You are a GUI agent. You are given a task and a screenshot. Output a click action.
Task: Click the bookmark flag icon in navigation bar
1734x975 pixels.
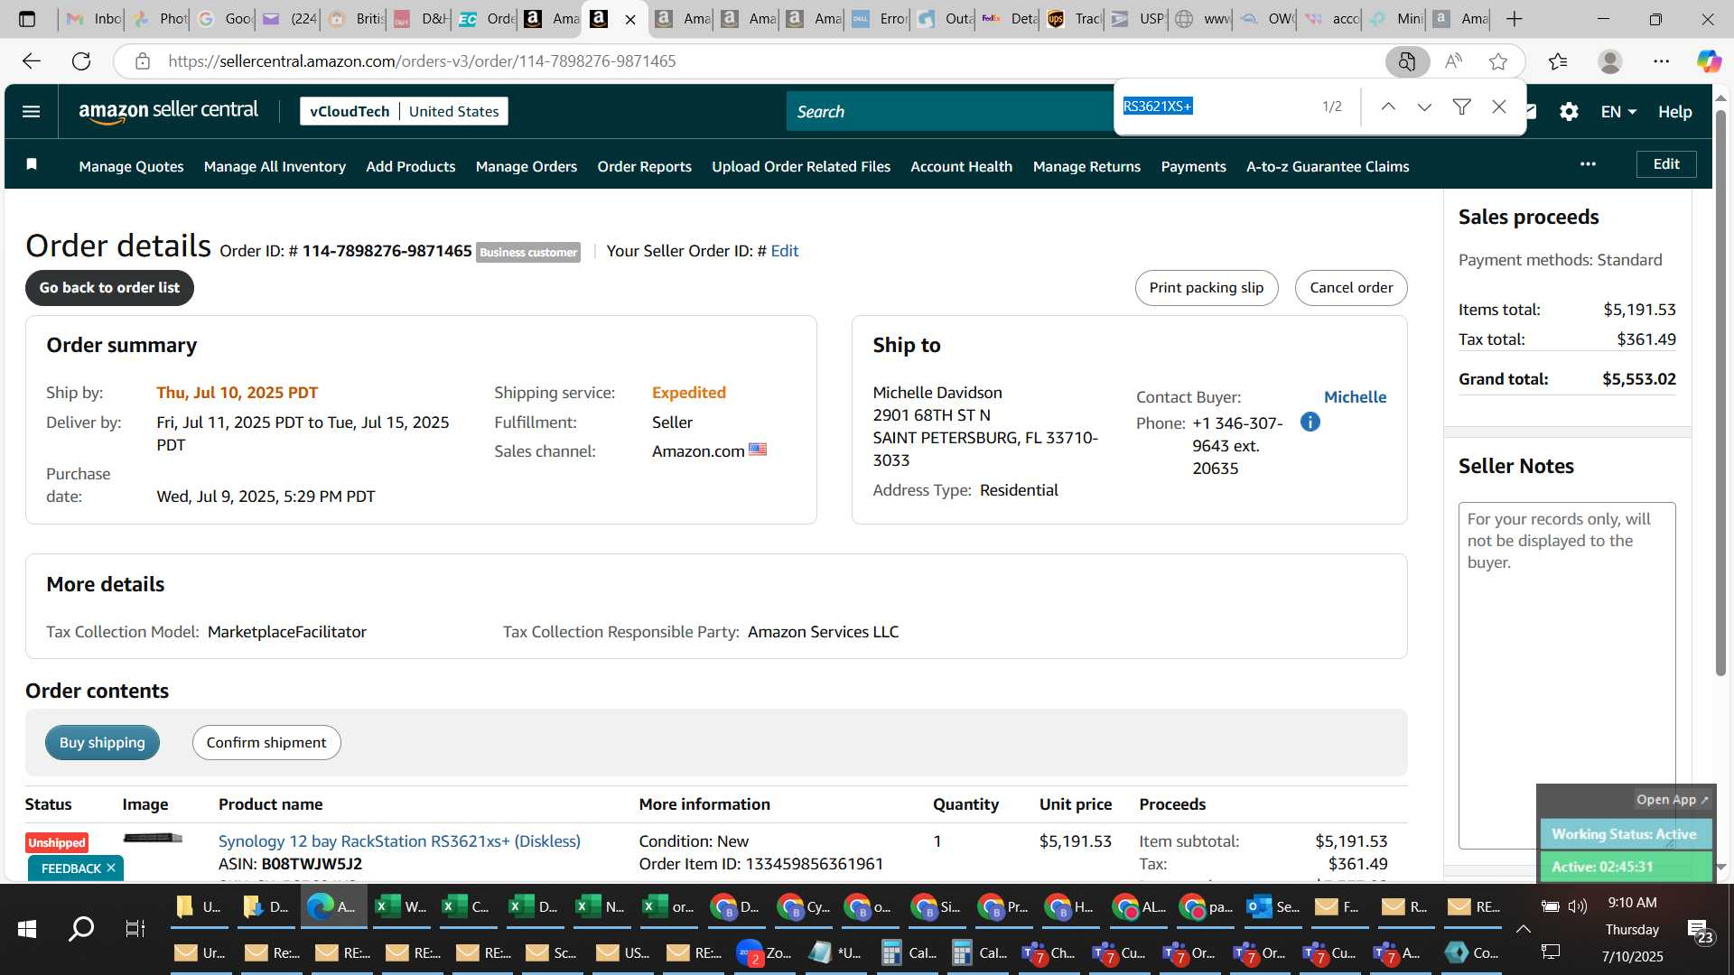pyautogui.click(x=32, y=164)
